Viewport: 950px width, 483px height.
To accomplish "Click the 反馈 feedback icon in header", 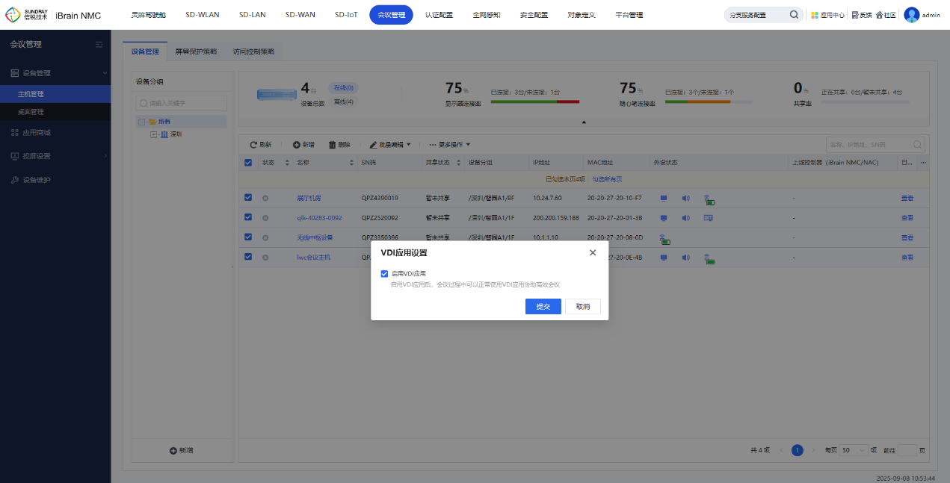I will (x=855, y=15).
